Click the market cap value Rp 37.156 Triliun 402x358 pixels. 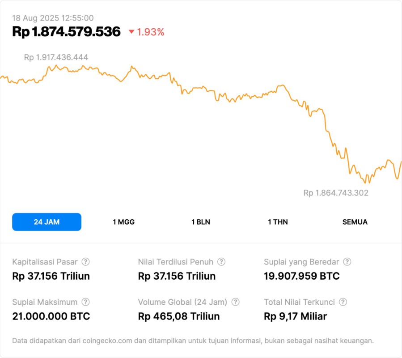tap(51, 276)
